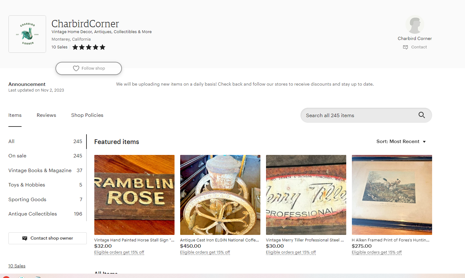Click the search magnifying glass icon

click(x=421, y=115)
